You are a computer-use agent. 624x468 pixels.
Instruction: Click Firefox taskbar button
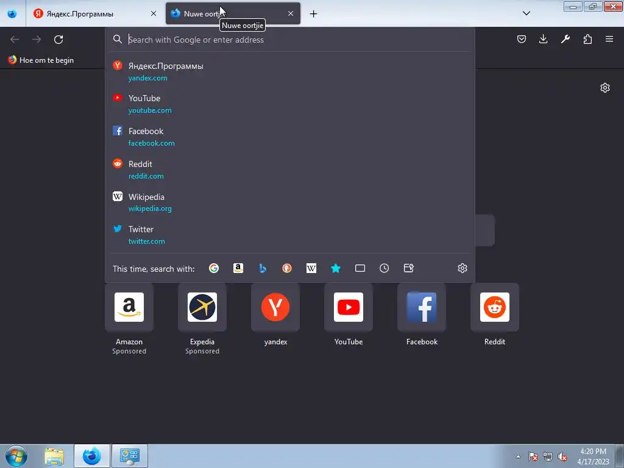click(x=92, y=456)
